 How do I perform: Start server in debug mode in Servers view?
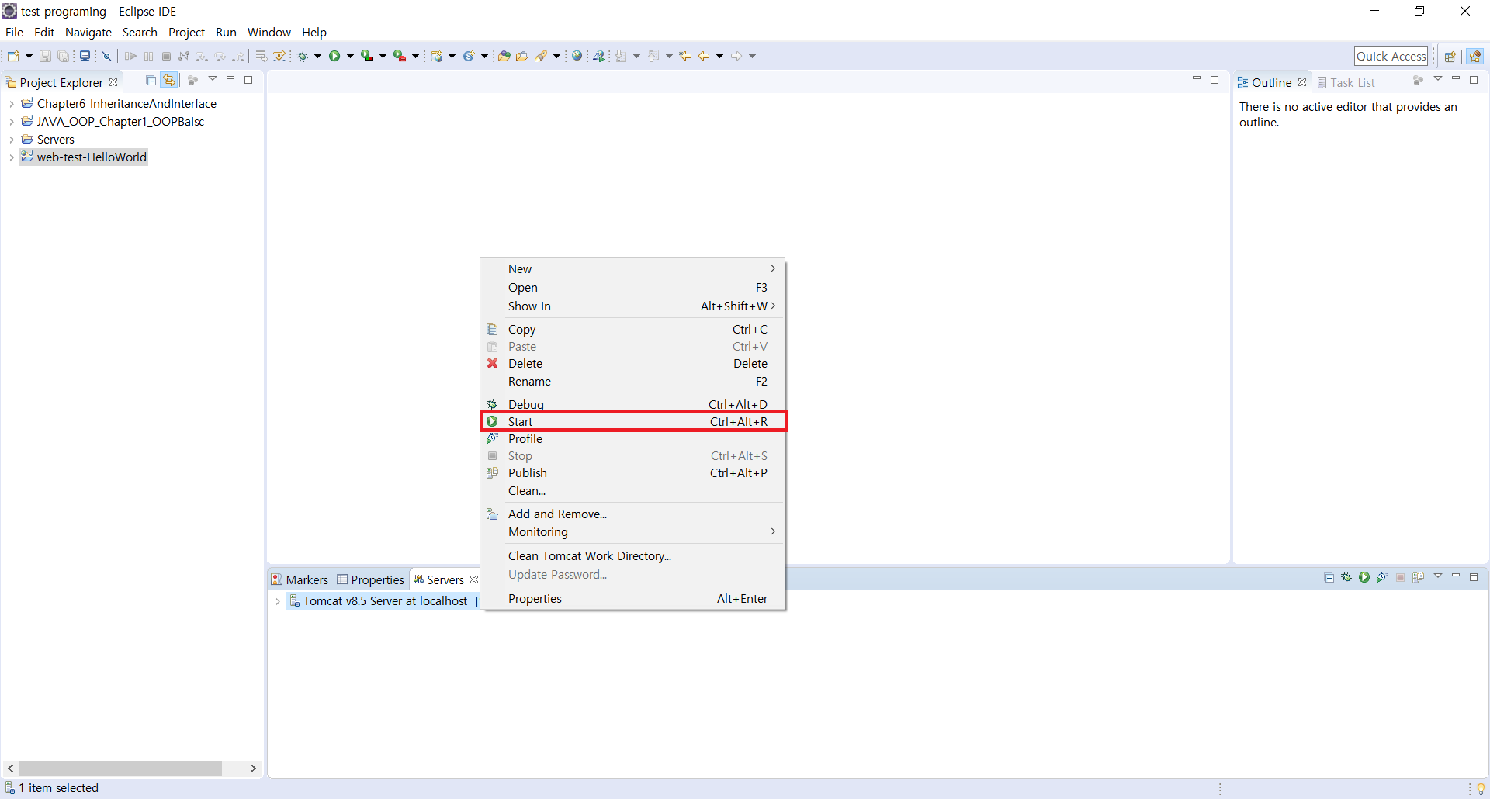coord(1346,577)
